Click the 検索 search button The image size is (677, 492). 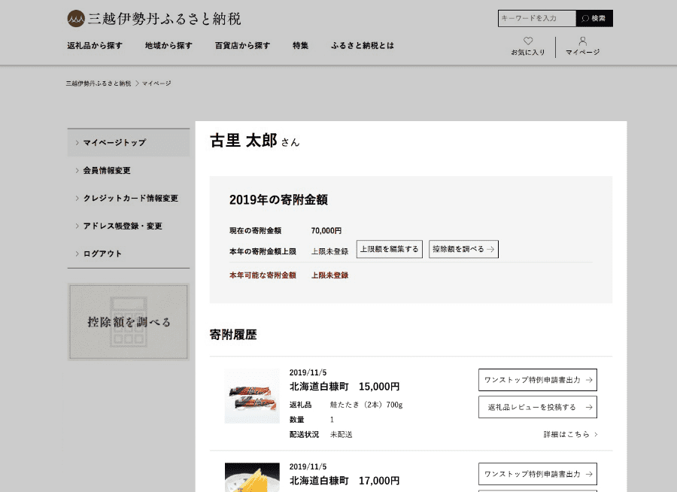click(594, 19)
